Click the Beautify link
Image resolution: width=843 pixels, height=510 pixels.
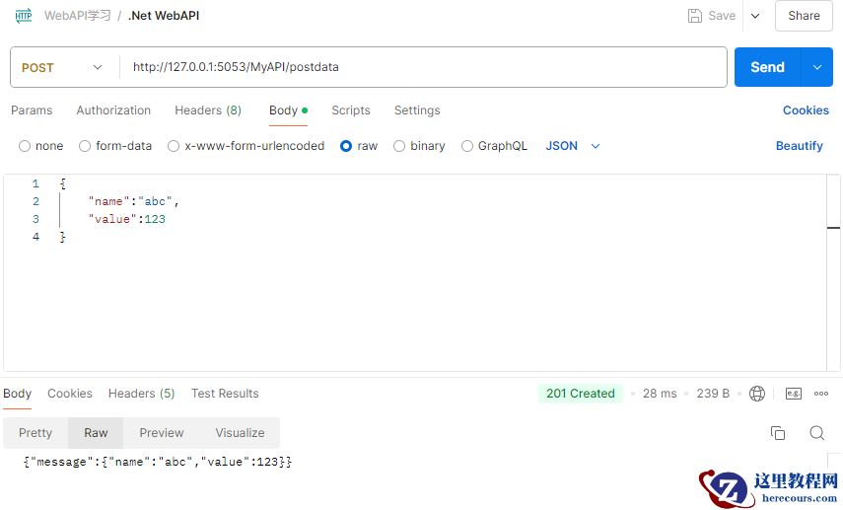pyautogui.click(x=799, y=146)
